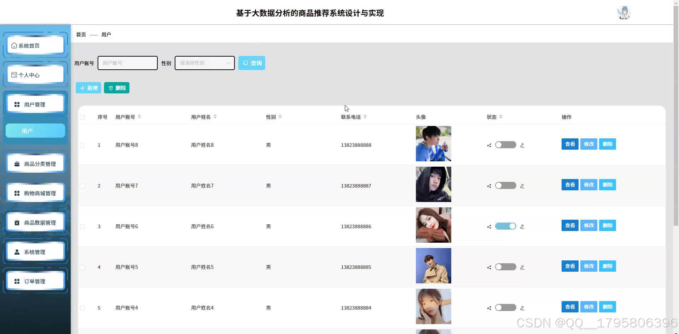Click the edit pencil icon in 用户账号8 row
679x334 pixels.
[x=522, y=145]
